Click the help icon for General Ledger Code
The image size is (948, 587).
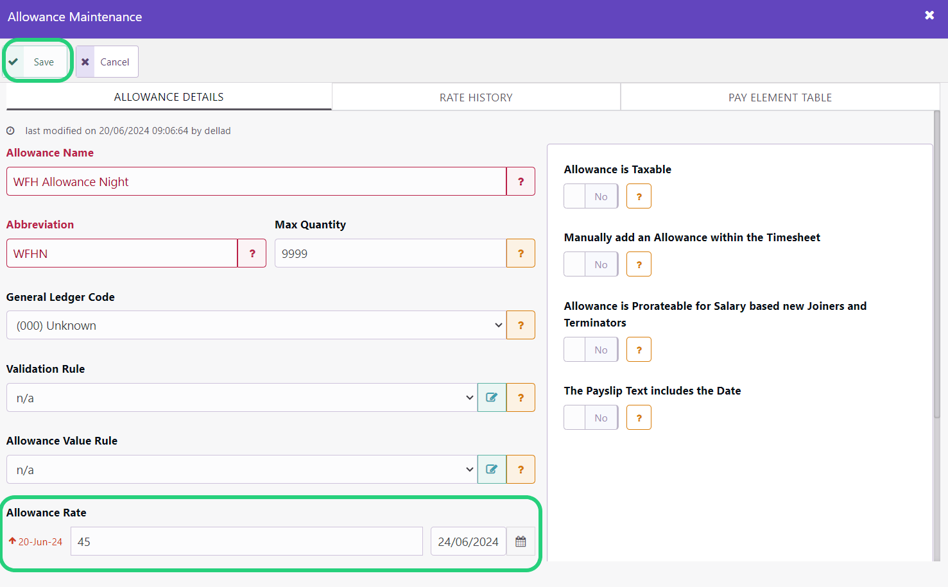521,325
